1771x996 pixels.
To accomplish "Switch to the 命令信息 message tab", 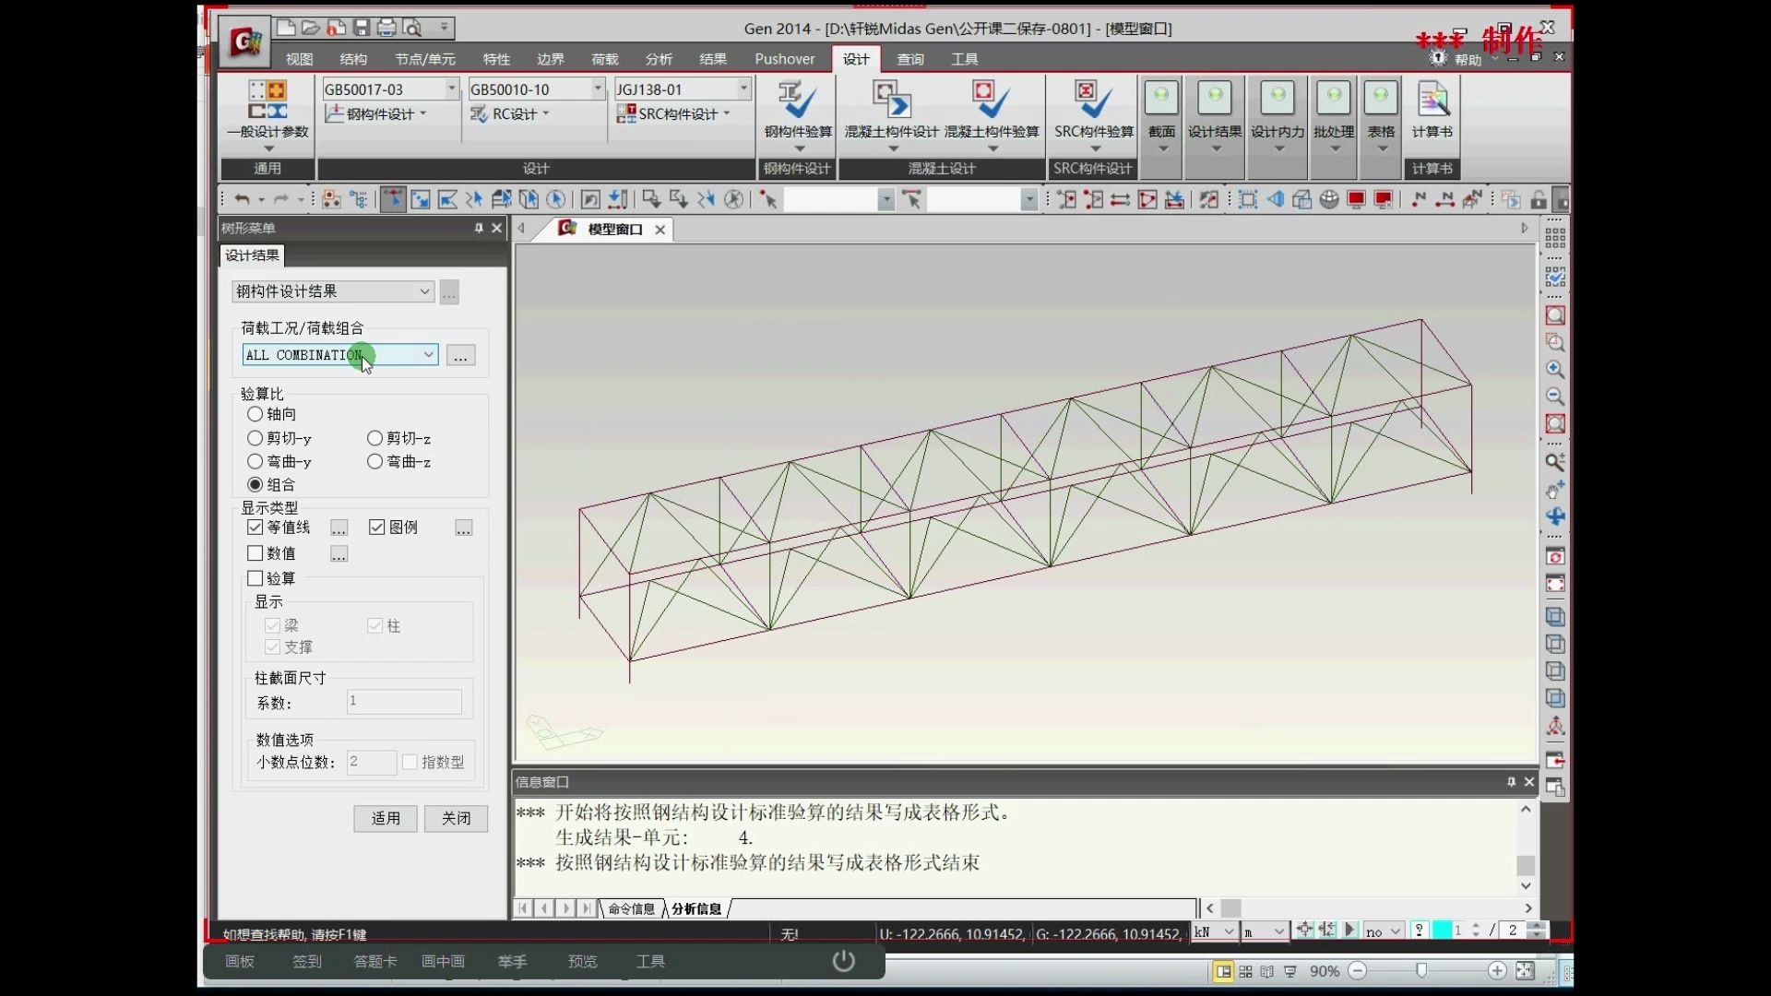I will coord(631,909).
